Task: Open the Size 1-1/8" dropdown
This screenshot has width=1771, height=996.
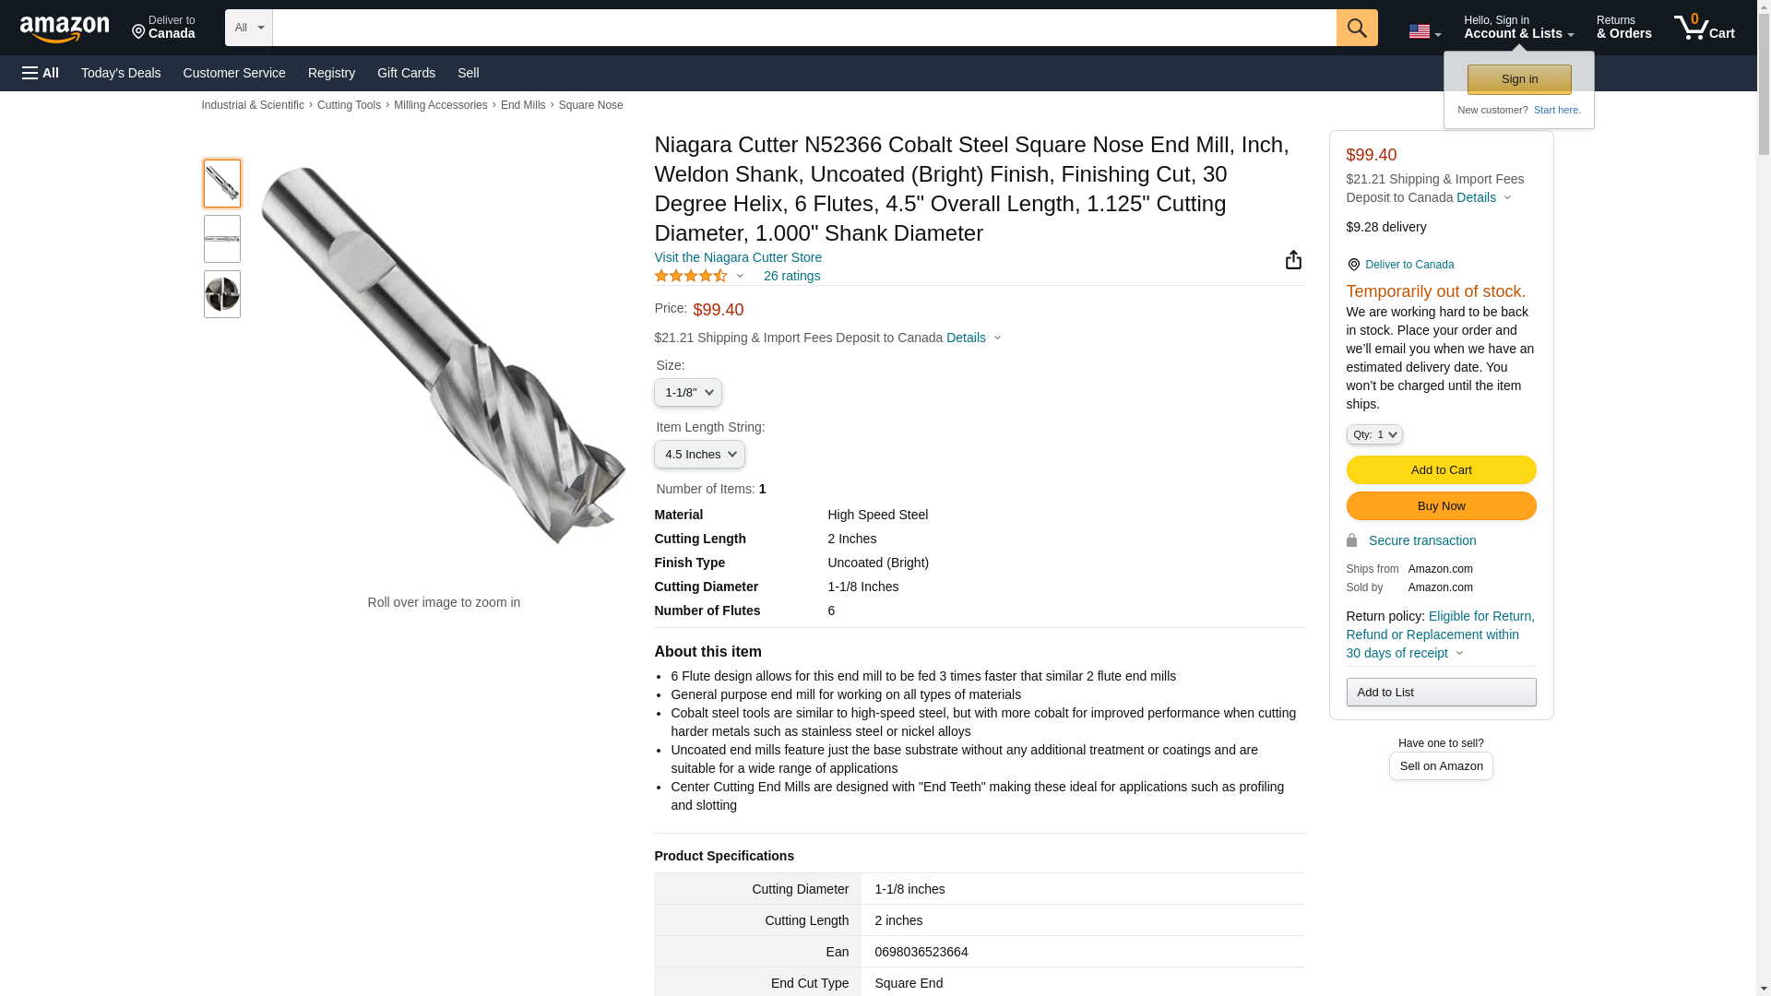Action: (x=688, y=393)
